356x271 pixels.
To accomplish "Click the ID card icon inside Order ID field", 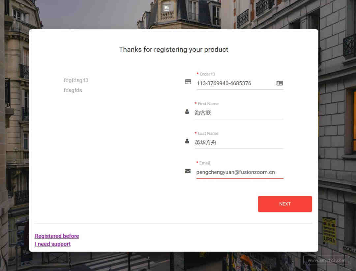I will 280,83.
